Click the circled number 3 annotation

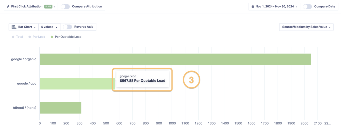tap(191, 80)
